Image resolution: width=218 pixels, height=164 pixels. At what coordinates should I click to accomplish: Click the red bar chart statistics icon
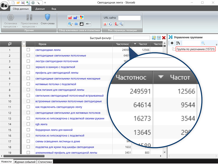(x=70, y=18)
